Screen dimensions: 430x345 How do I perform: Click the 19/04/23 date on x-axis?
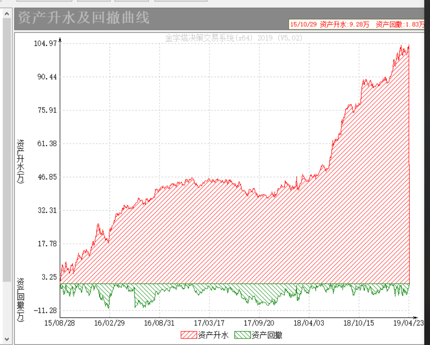pyautogui.click(x=409, y=323)
